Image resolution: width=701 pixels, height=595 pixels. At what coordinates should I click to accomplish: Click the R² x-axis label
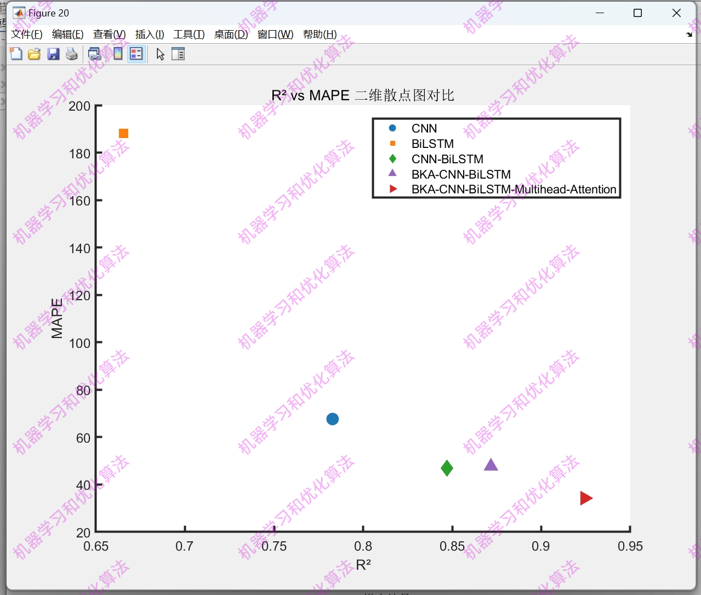(x=363, y=565)
